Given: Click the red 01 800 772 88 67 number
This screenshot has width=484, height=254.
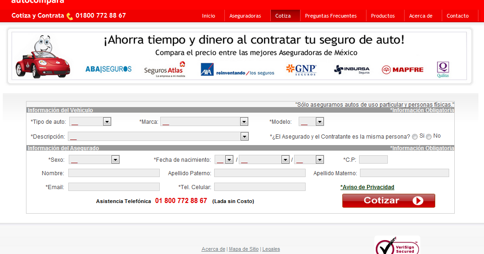Looking at the screenshot, I should click(x=181, y=201).
